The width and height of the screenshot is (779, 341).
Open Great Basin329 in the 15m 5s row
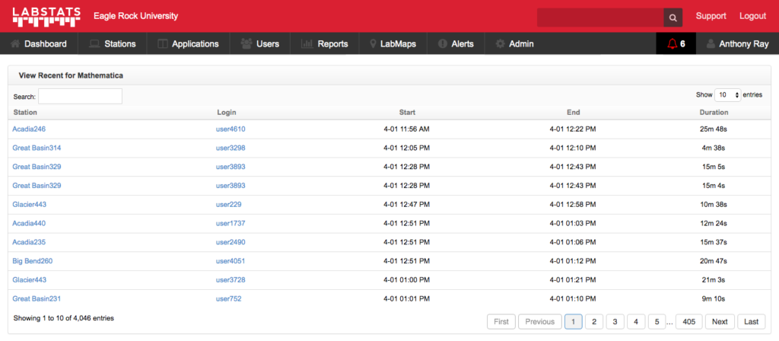[37, 167]
